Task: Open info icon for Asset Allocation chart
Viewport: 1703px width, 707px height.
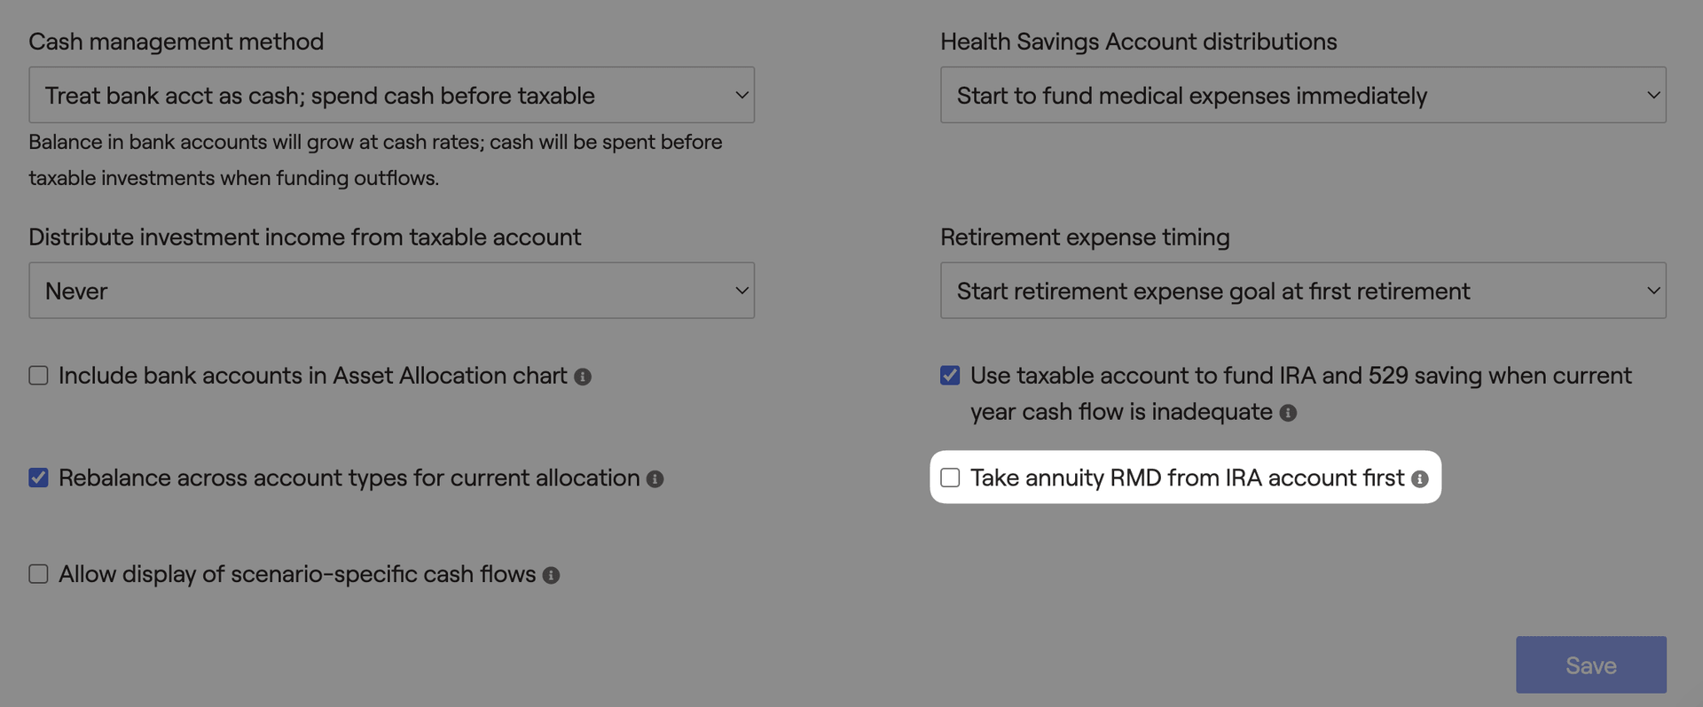Action: tap(583, 377)
